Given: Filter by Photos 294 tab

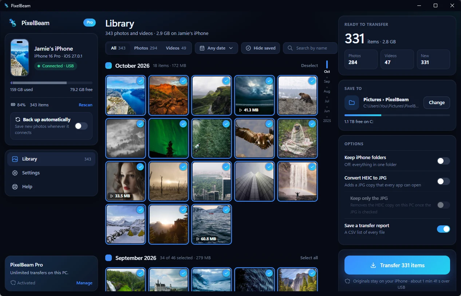Looking at the screenshot, I should pyautogui.click(x=146, y=48).
